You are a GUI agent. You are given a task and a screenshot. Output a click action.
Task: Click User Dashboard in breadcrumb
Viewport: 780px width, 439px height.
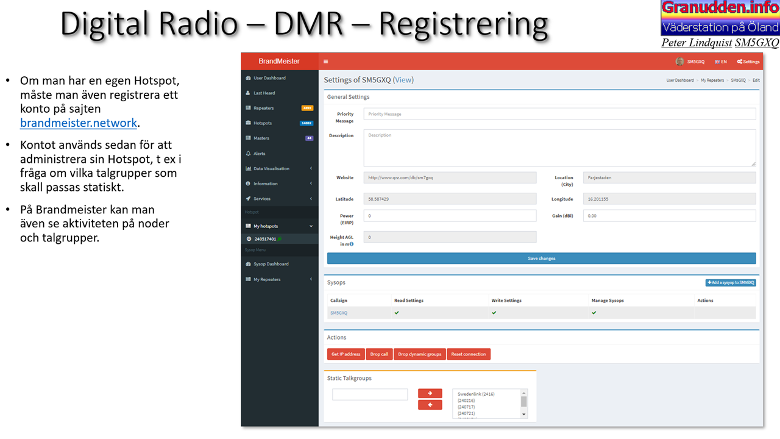pos(680,80)
